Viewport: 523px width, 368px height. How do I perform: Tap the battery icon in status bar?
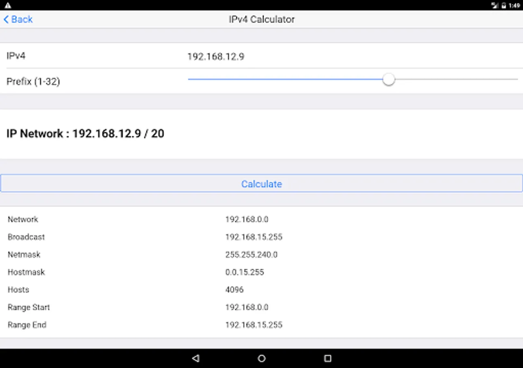click(504, 5)
